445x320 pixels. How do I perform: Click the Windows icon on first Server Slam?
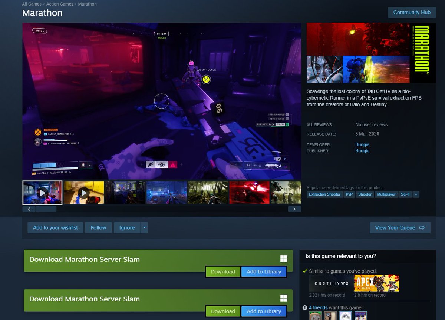tap(284, 259)
